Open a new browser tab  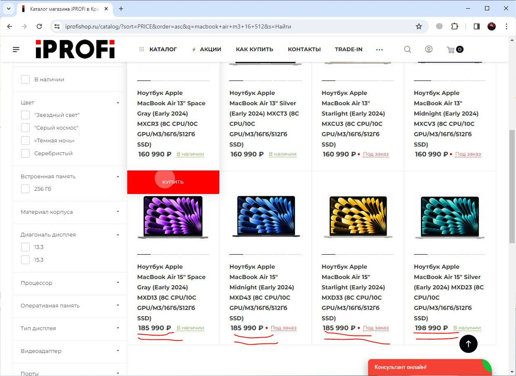click(x=121, y=9)
